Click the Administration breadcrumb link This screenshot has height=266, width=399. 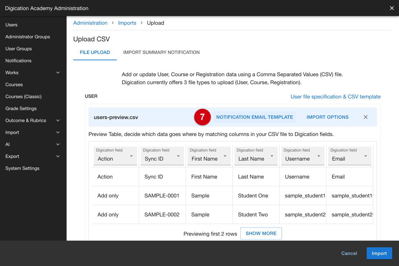tap(90, 23)
